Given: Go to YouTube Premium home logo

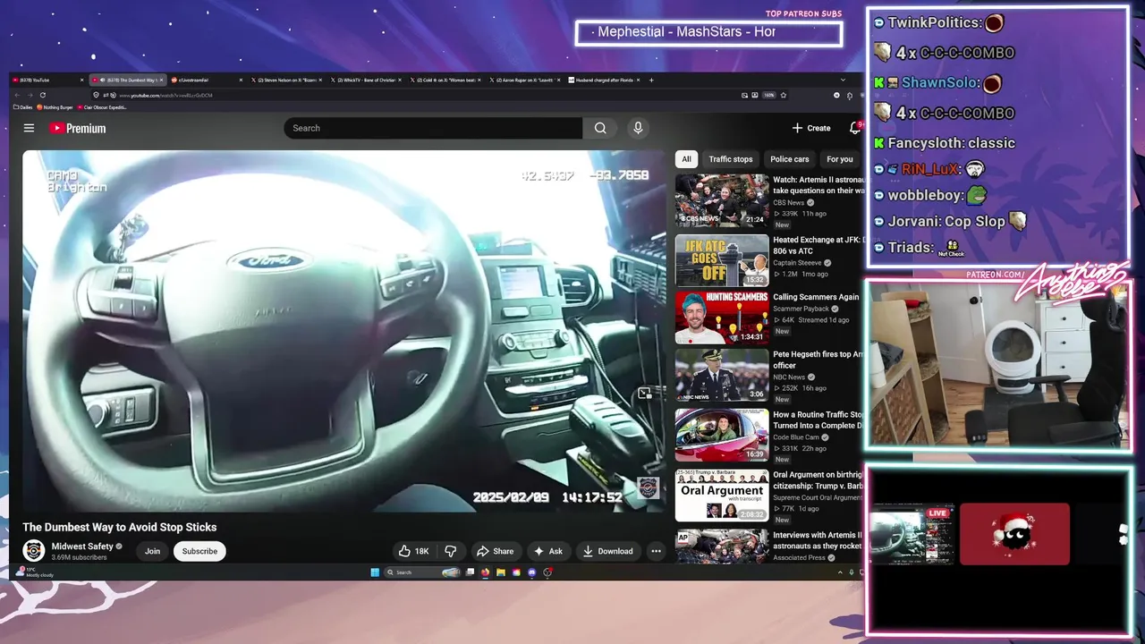Looking at the screenshot, I should pyautogui.click(x=78, y=128).
